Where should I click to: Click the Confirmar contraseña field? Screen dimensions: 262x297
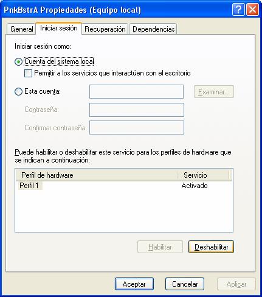click(137, 128)
